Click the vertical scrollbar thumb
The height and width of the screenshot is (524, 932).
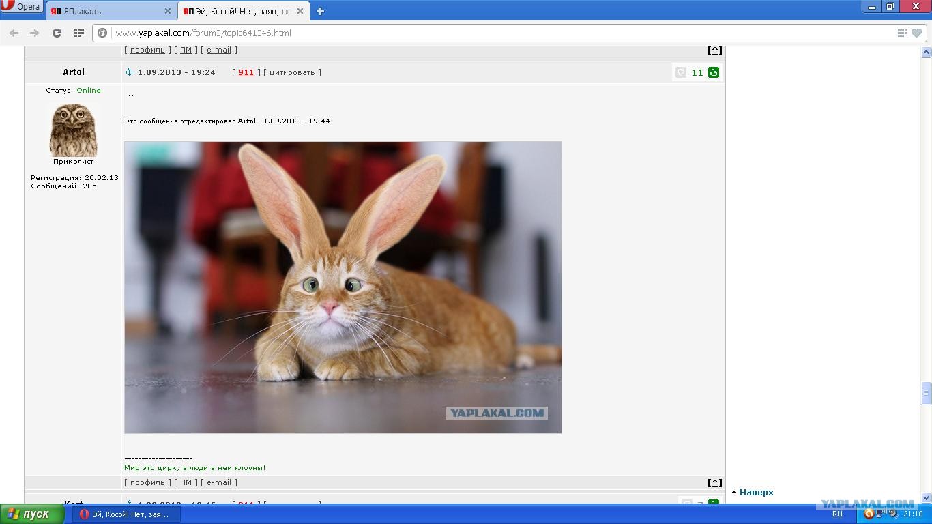(x=926, y=394)
